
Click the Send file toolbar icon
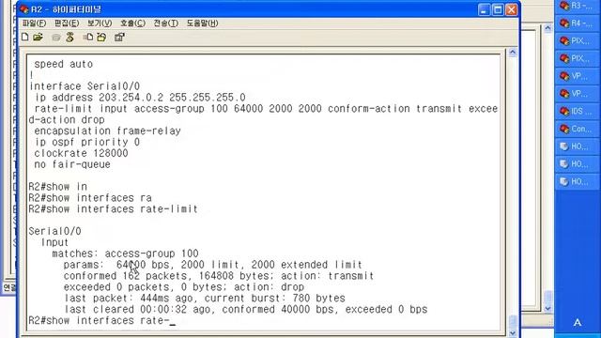(x=88, y=37)
